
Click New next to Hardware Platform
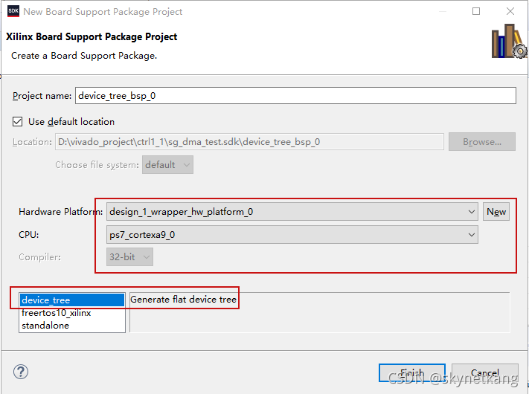(496, 212)
